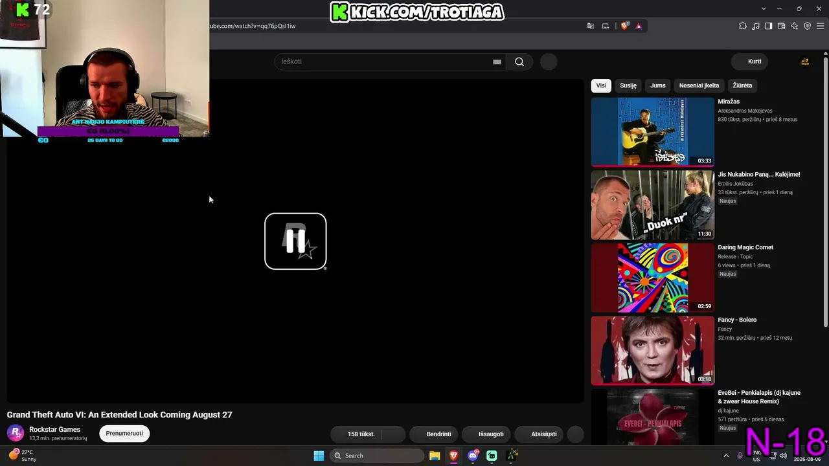Open the Daring Magic Comet video thumbnail
829x466 pixels.
click(x=652, y=278)
